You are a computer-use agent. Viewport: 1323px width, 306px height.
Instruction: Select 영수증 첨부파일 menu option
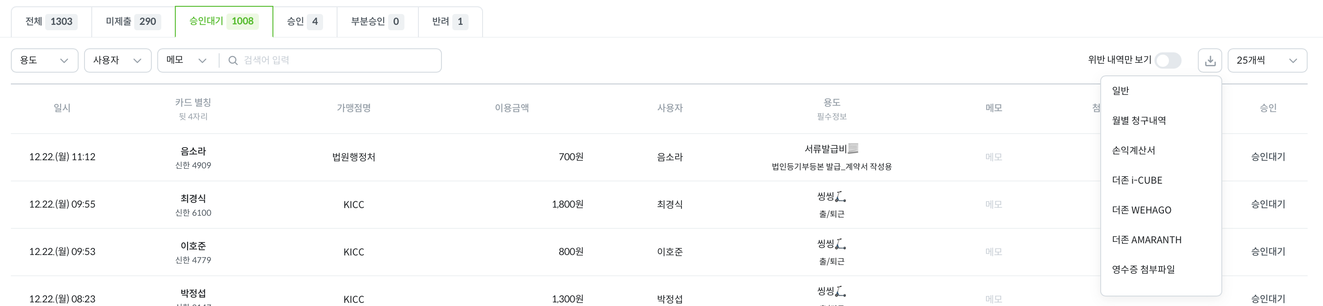(x=1143, y=269)
